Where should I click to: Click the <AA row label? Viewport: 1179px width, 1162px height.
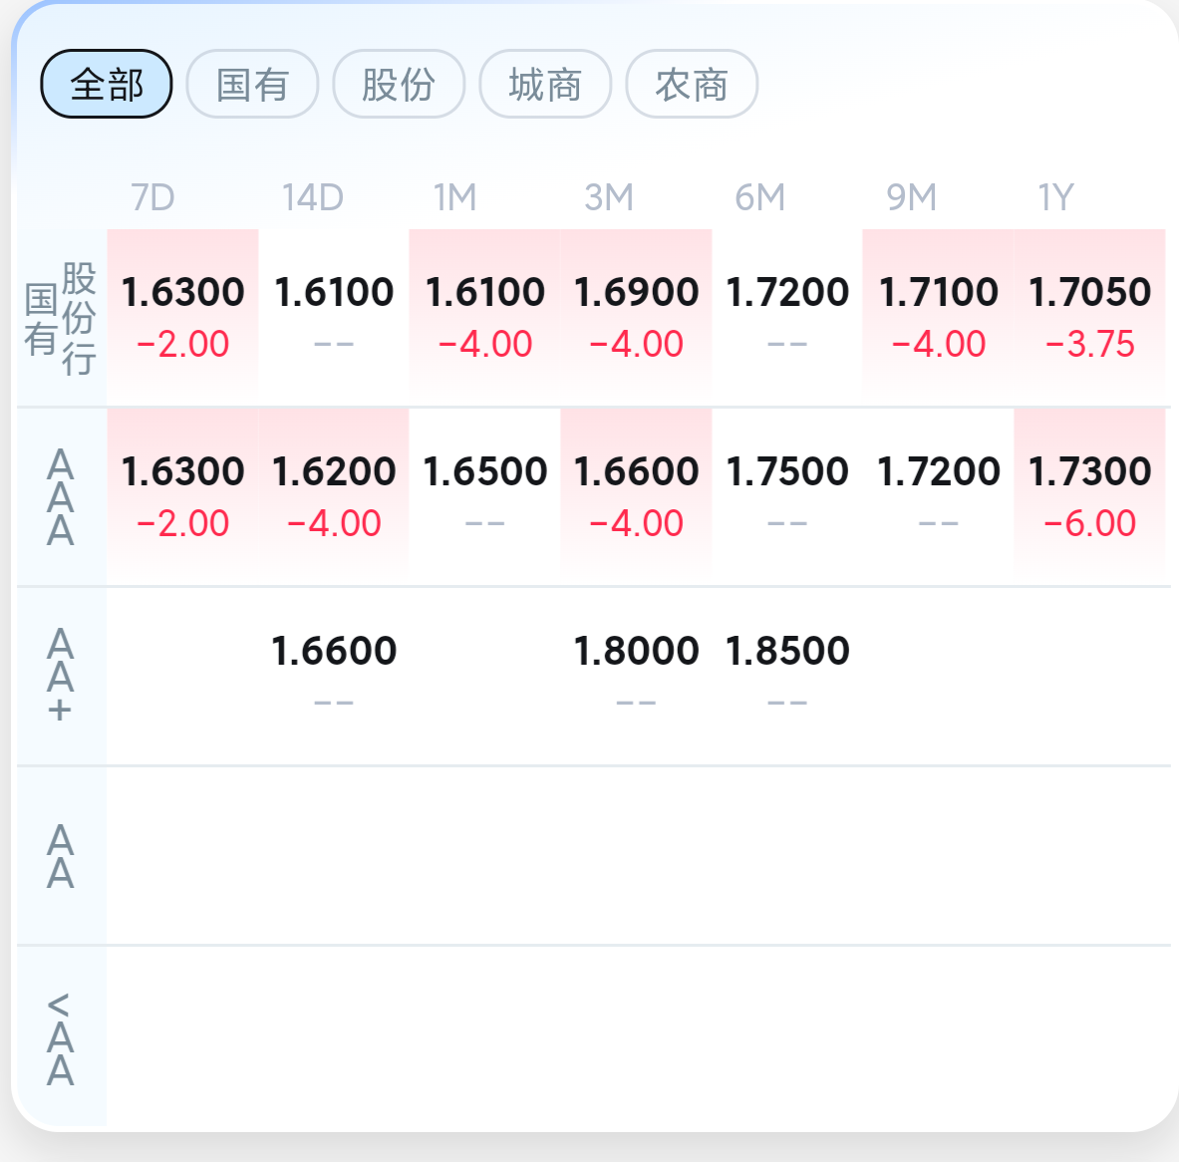tap(60, 1039)
